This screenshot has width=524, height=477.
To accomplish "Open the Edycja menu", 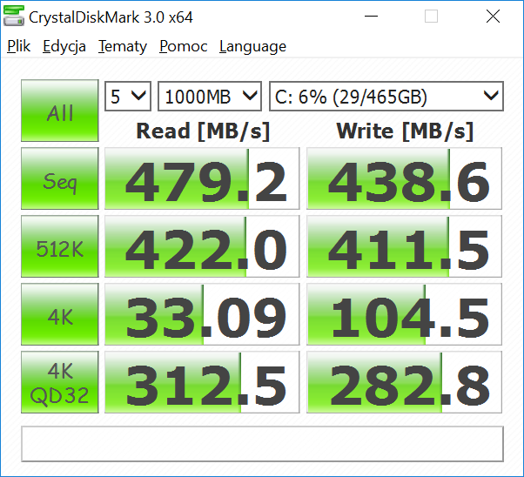I will click(x=64, y=46).
